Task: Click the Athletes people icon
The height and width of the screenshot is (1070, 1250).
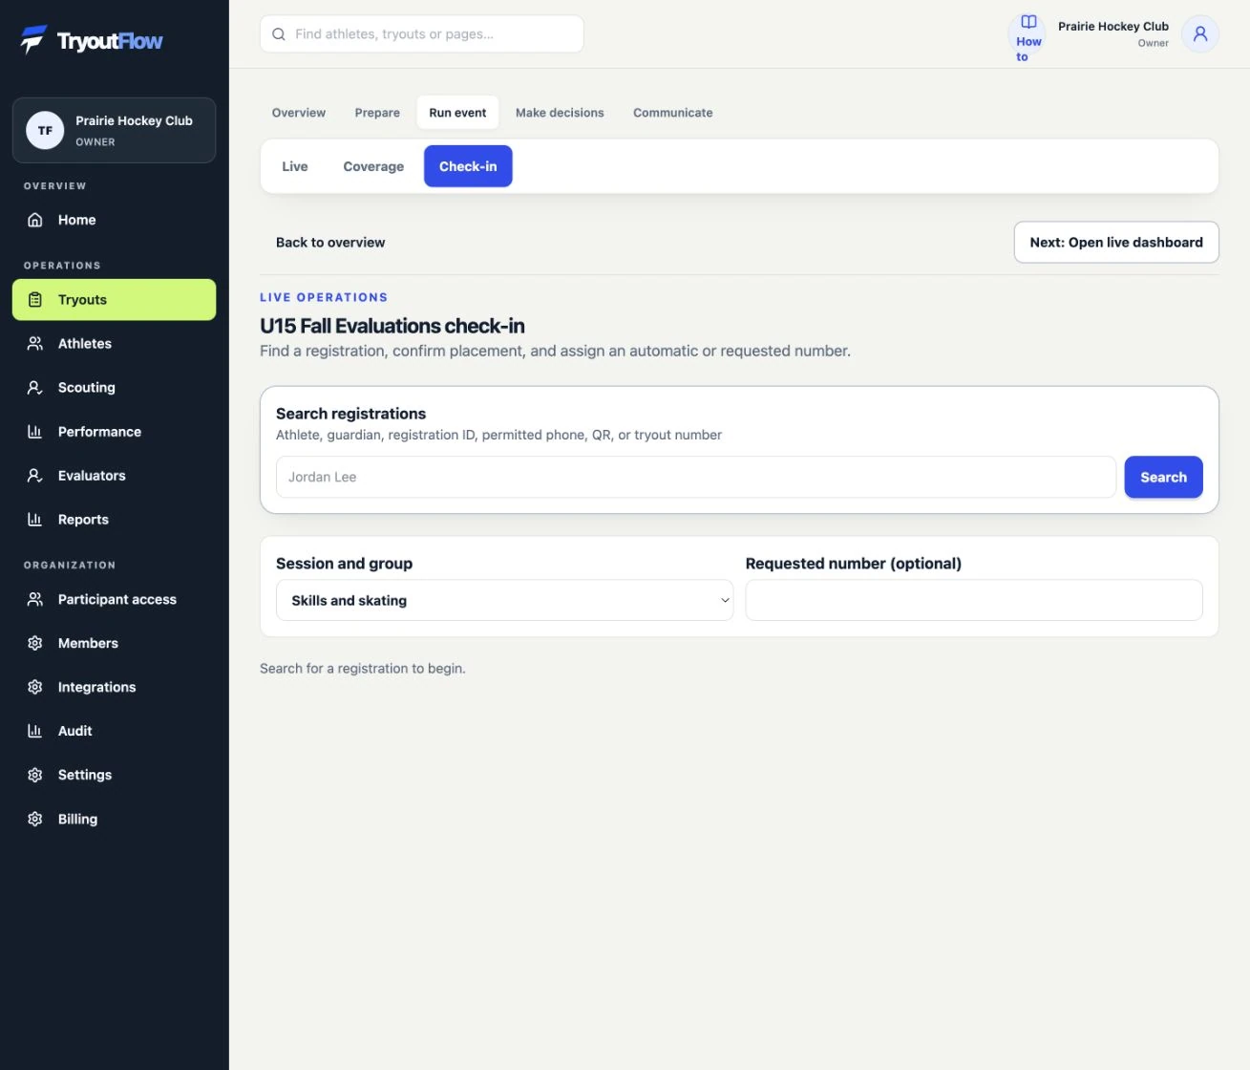Action: coord(35,344)
